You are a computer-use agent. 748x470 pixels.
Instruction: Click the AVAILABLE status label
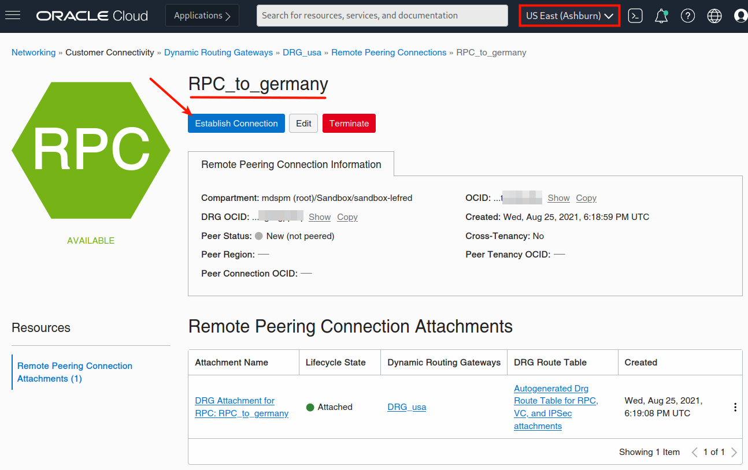[x=91, y=241]
